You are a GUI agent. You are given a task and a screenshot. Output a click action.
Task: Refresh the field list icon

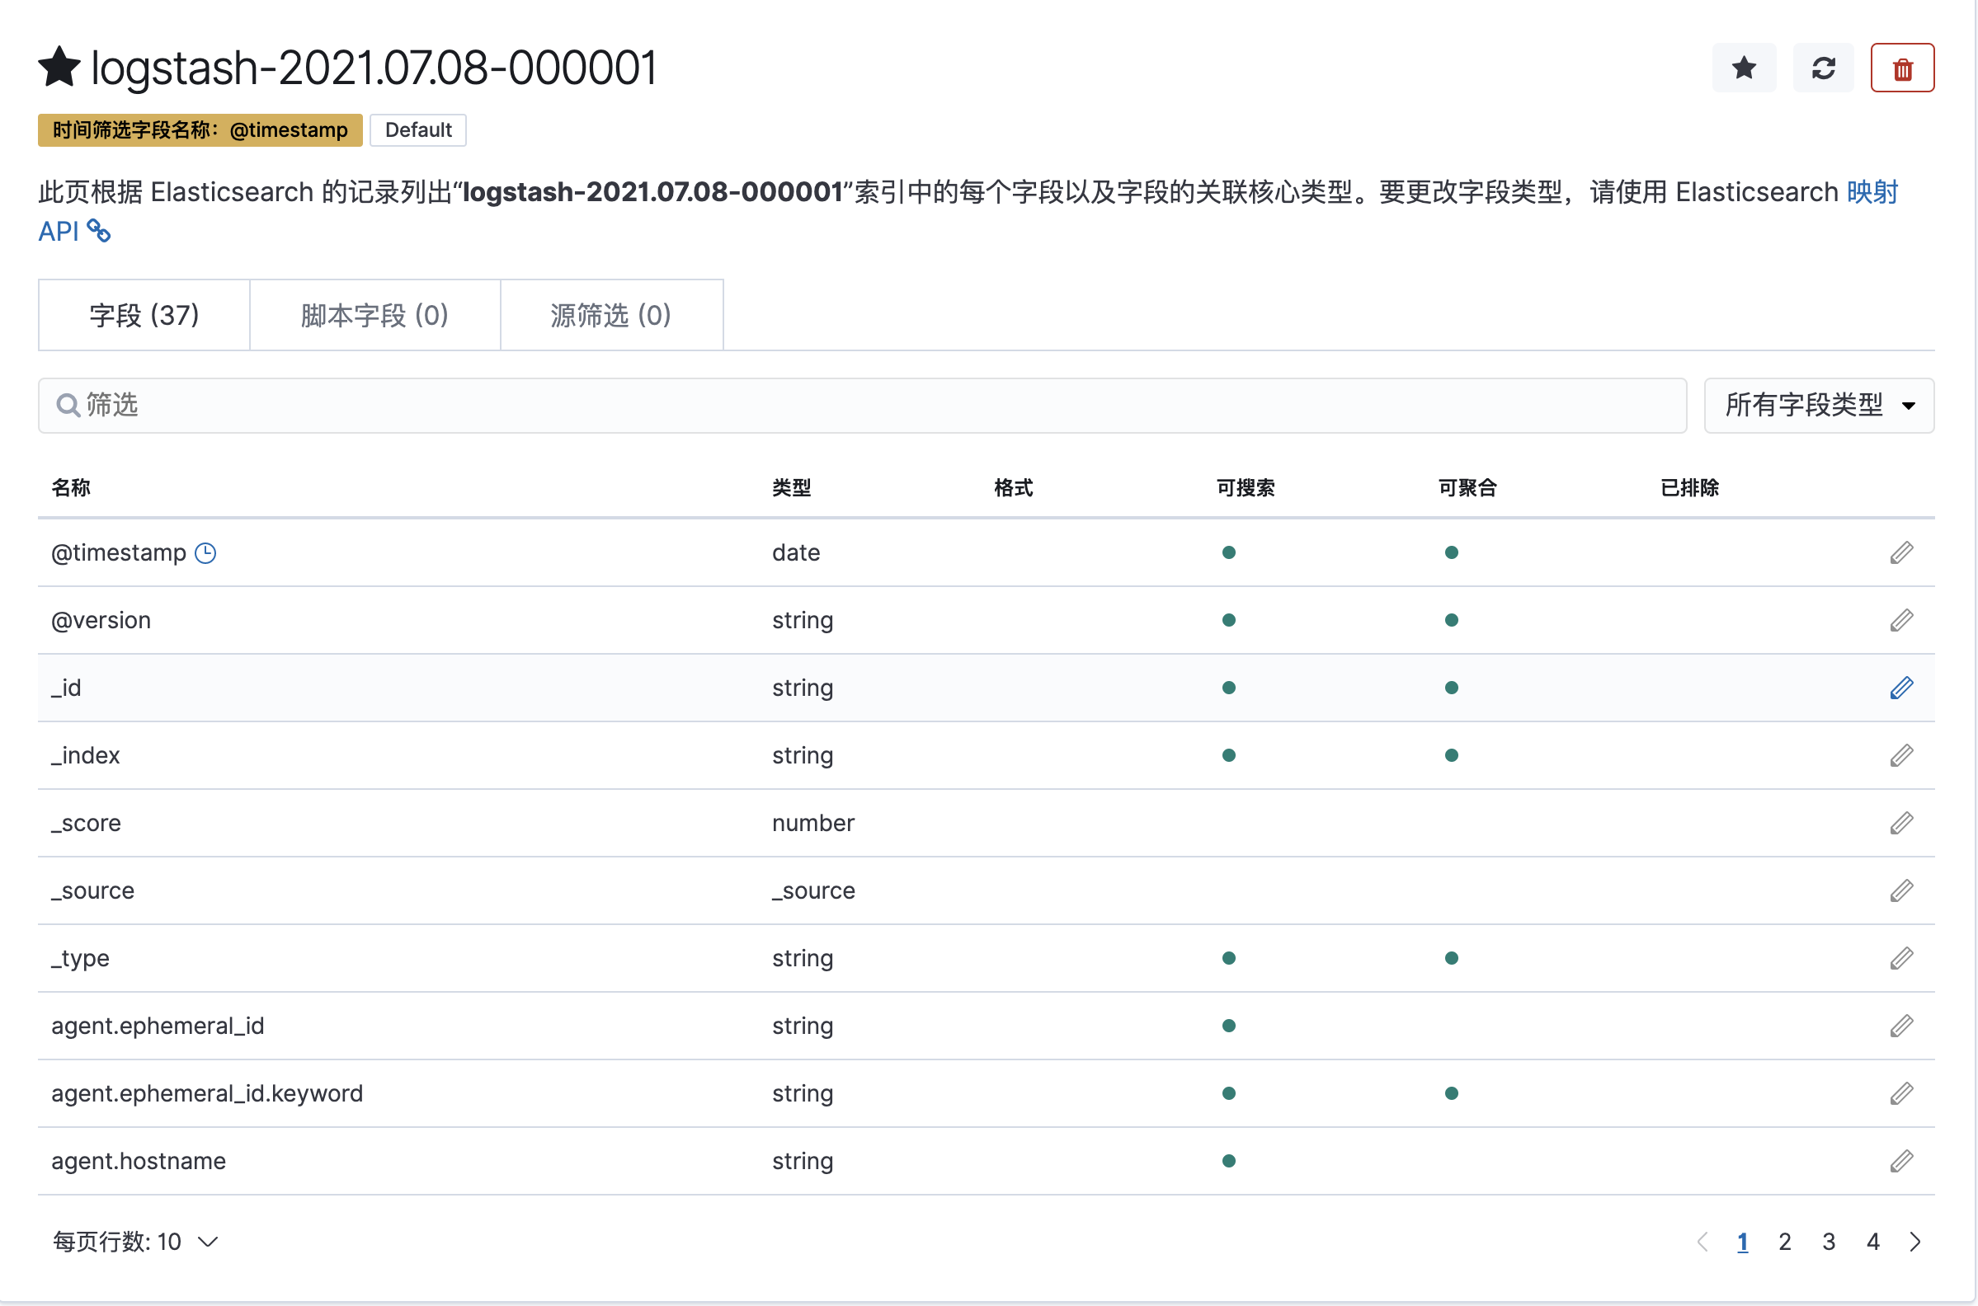(1823, 68)
